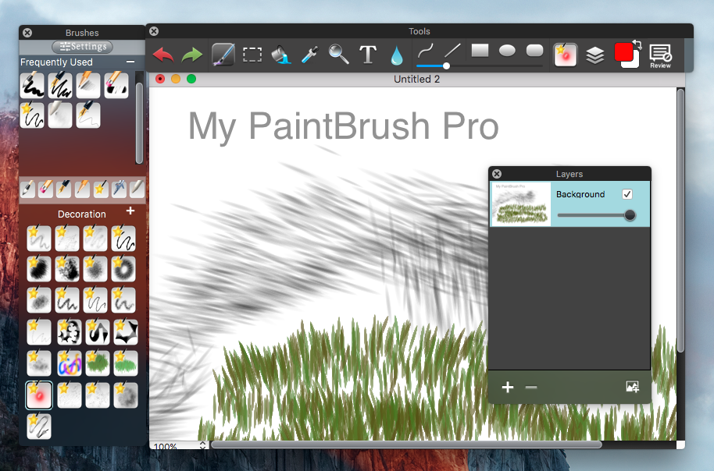Click the red Undo arrow
Screen dimensions: 714x471
[x=163, y=55]
